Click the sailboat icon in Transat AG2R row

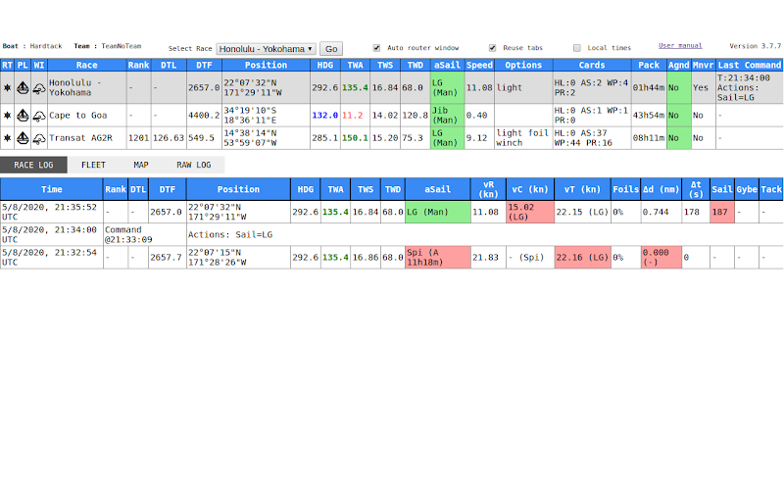pos(23,137)
